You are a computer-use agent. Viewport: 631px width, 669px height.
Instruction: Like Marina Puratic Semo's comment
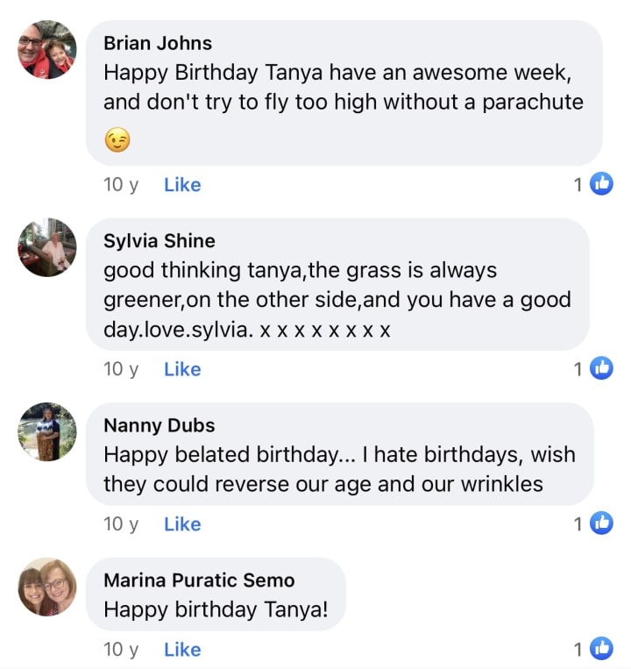click(182, 650)
